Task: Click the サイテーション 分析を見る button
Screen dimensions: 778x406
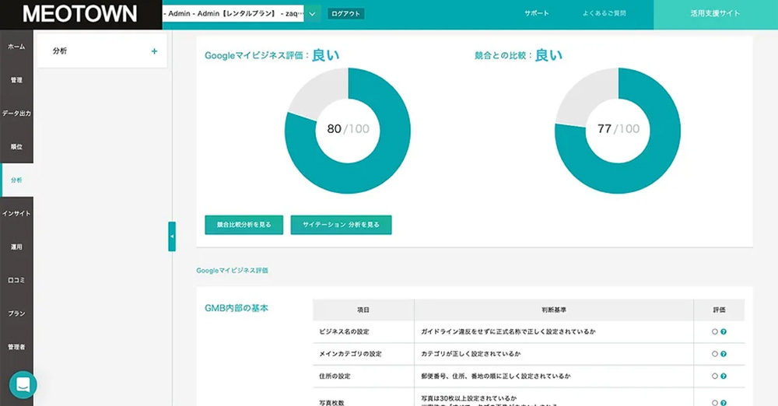Action: 341,225
